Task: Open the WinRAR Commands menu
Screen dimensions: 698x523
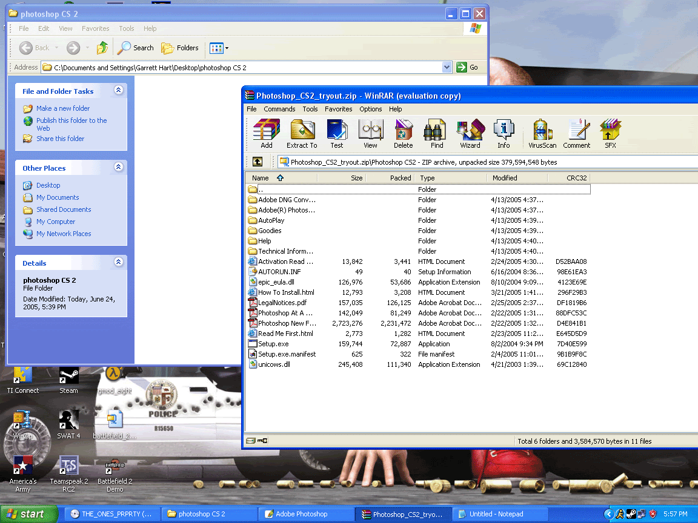Action: 279,109
